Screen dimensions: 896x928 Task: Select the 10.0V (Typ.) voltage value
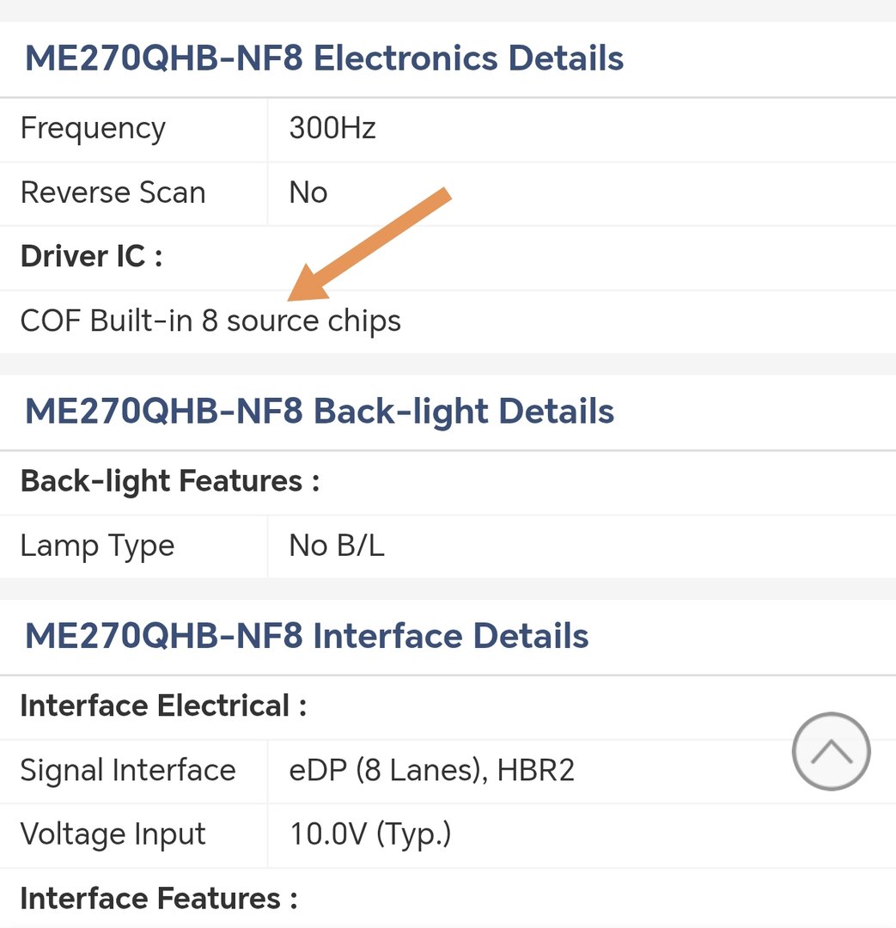(369, 834)
